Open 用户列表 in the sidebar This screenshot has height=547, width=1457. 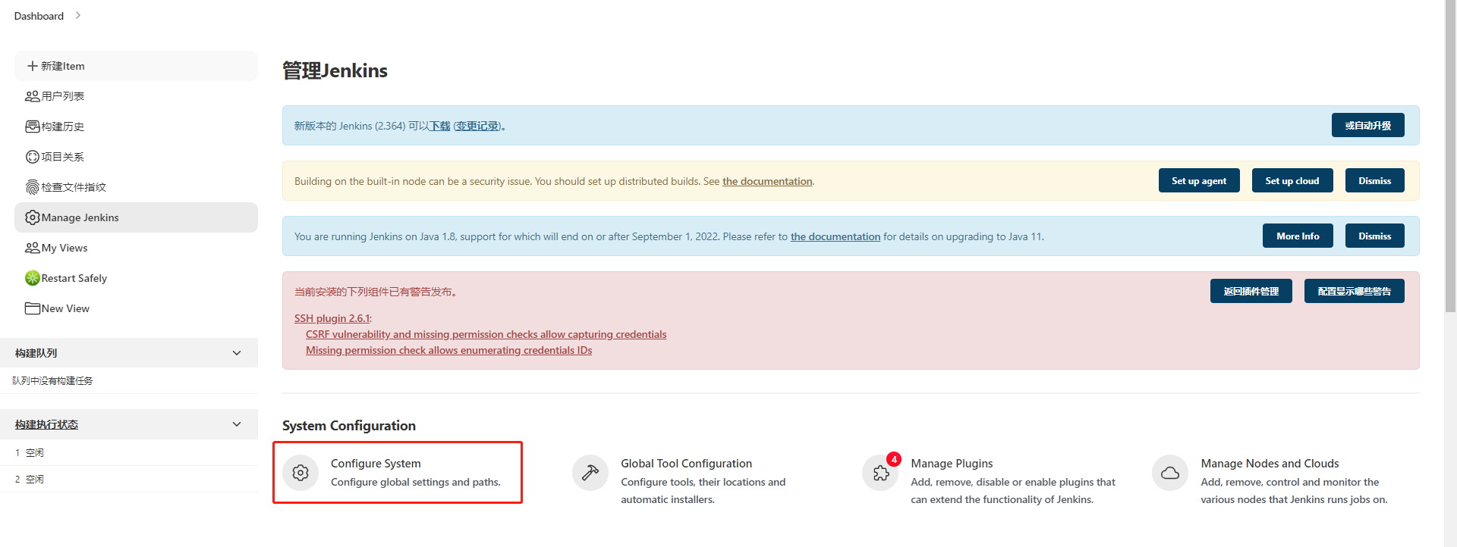(x=136, y=96)
